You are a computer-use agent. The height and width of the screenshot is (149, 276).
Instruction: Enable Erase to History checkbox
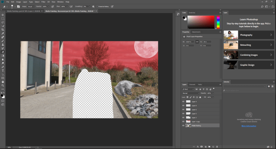98,6
